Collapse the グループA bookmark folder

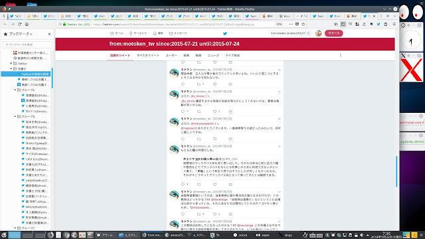point(15,90)
